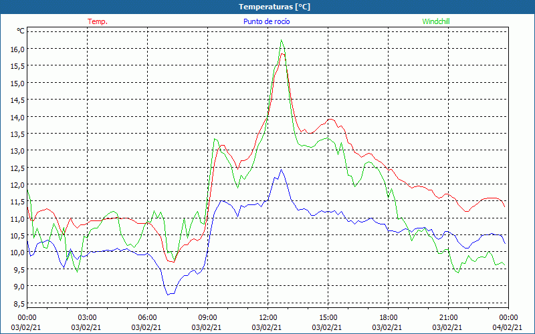
Task: Click the 12,5 y-axis value
Action: 17,168
